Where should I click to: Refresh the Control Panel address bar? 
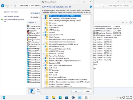103,6
